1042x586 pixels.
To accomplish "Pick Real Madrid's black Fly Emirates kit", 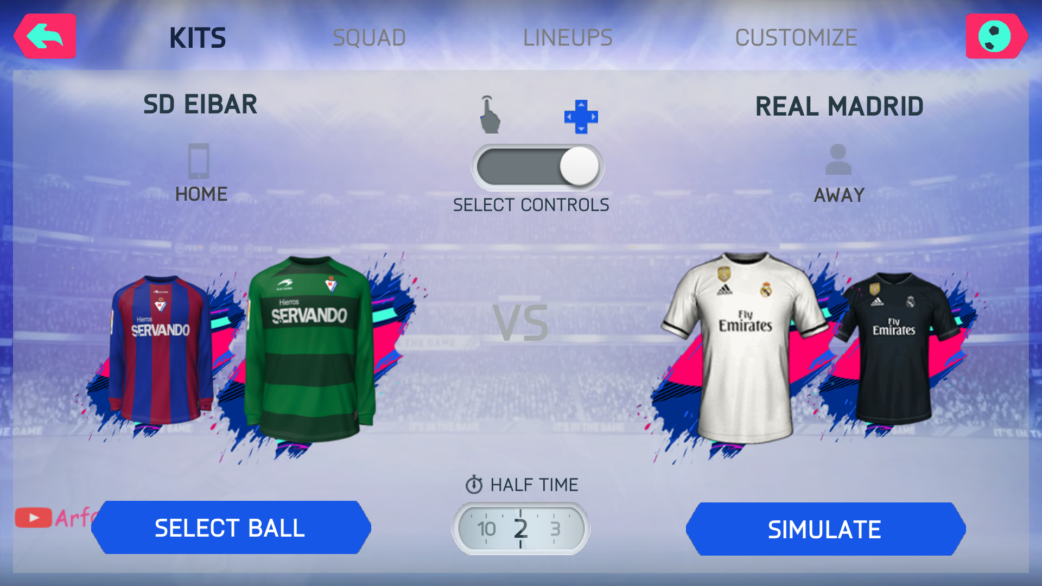I will point(894,348).
